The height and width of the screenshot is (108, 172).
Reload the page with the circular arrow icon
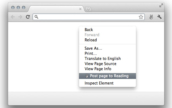28,17
